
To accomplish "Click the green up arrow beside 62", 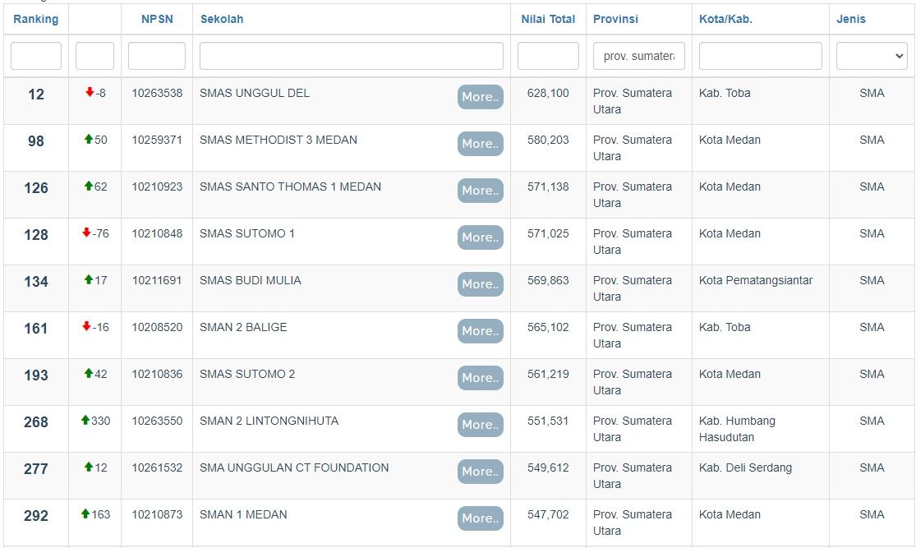I will (88, 186).
